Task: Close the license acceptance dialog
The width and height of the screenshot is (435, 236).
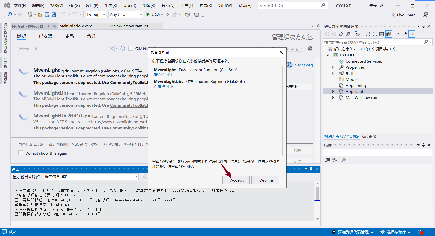Action: tap(281, 52)
